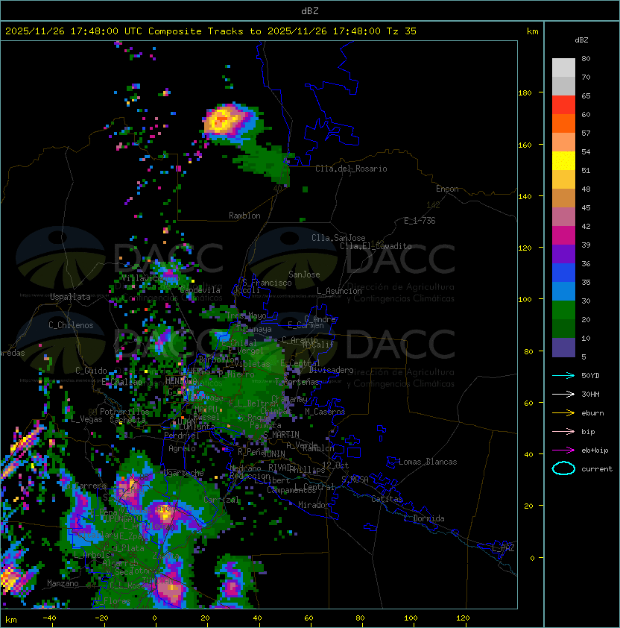Pick the red swatch between 65 and 60 dBZ
Image resolution: width=620 pixels, height=628 pixels.
563,105
